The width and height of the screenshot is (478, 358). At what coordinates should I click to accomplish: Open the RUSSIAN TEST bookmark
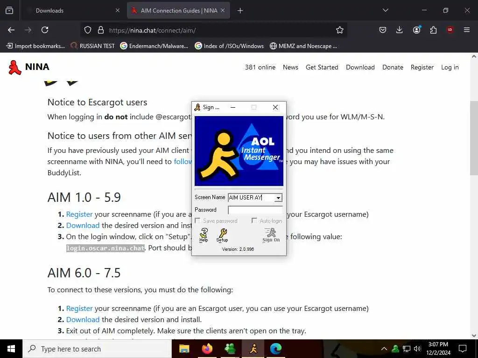point(93,46)
